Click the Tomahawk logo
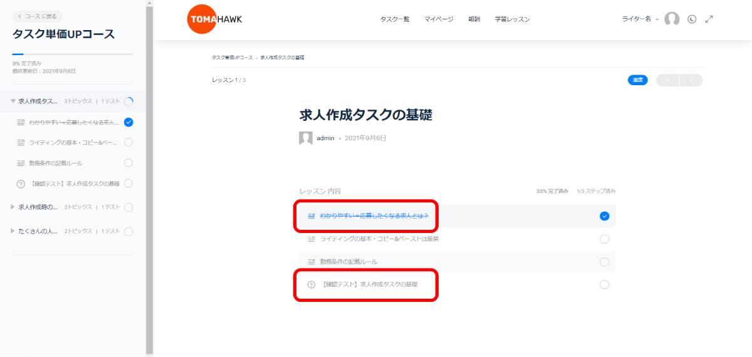Screen dimensions: 752x357 (215, 19)
